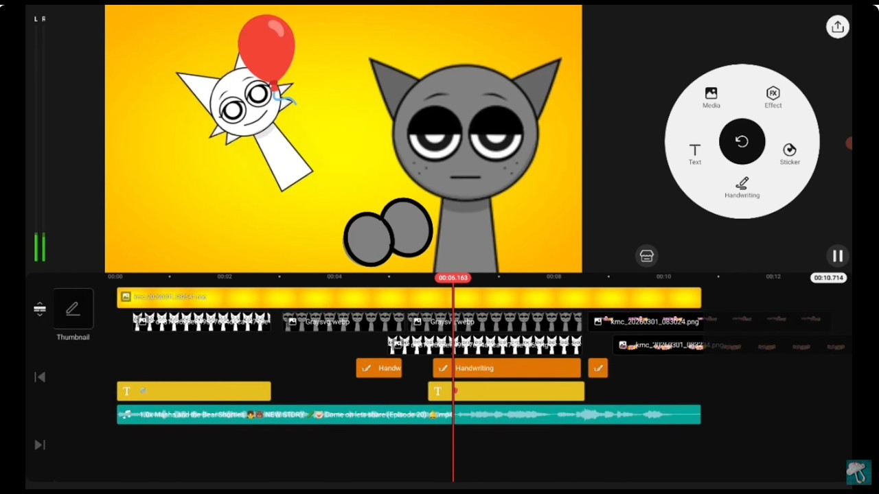Click the playhead time 00:06.163 marker
Image resolution: width=879 pixels, height=494 pixels.
pyautogui.click(x=453, y=278)
